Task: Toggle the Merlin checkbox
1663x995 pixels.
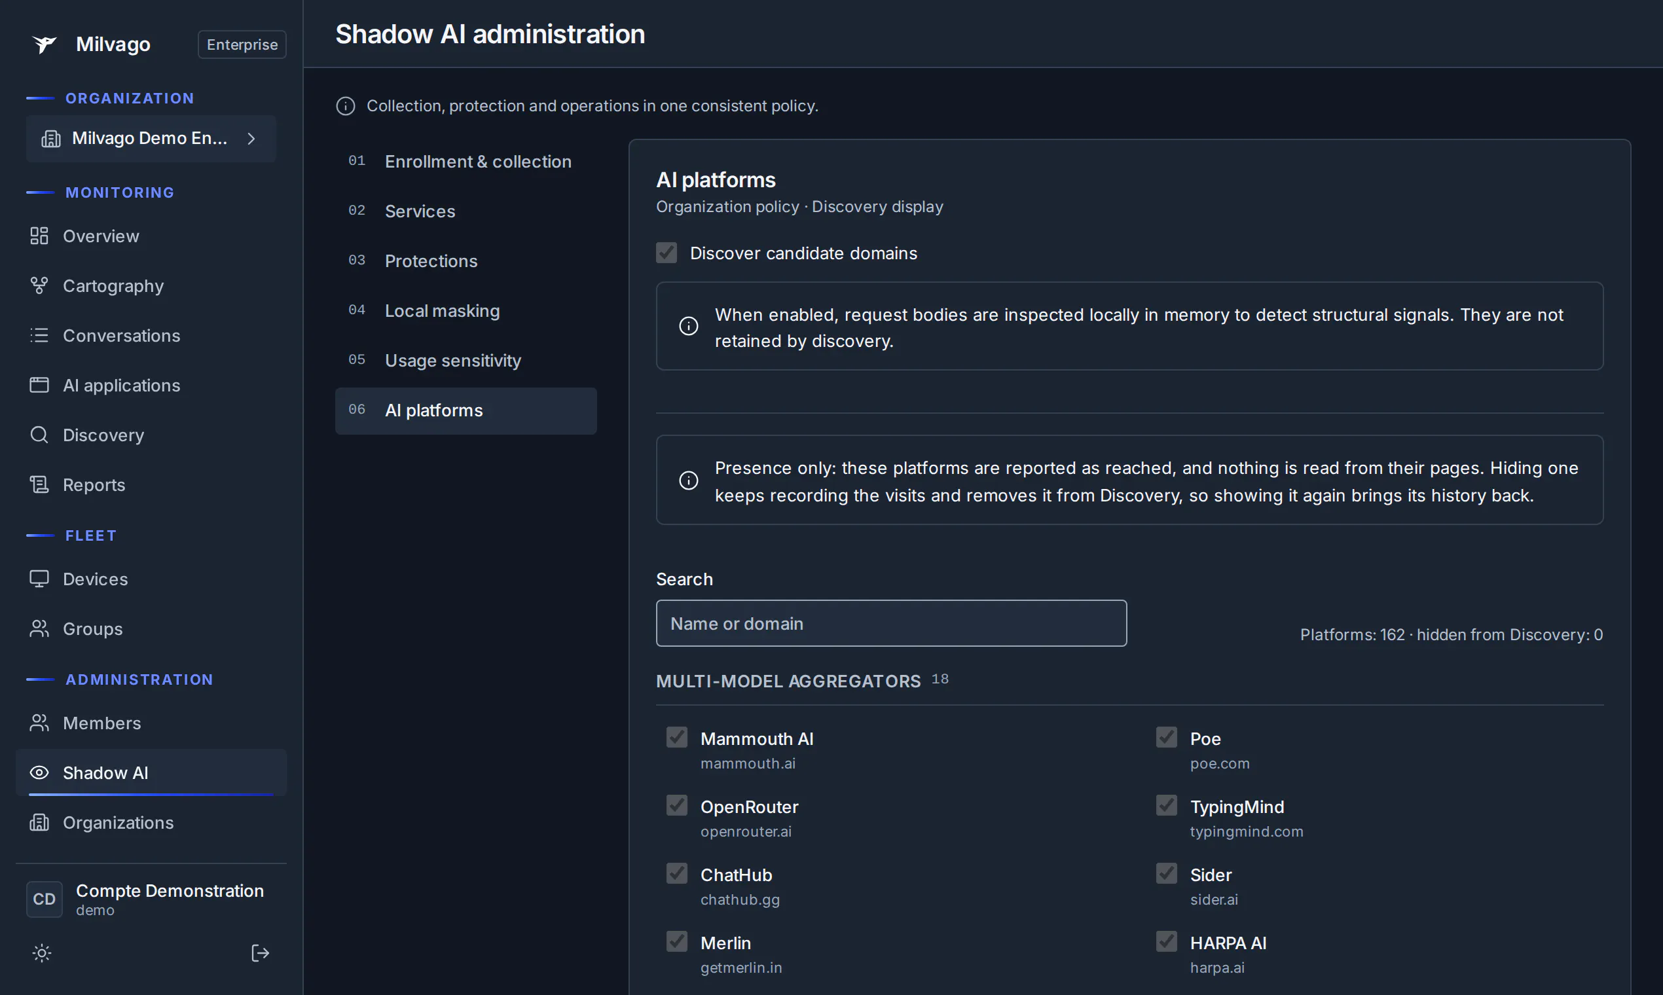Action: 677,942
